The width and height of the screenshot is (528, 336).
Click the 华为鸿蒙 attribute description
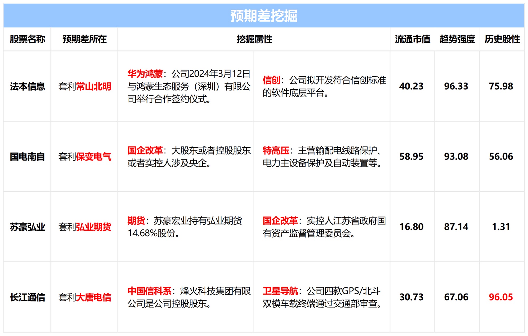[x=189, y=86]
